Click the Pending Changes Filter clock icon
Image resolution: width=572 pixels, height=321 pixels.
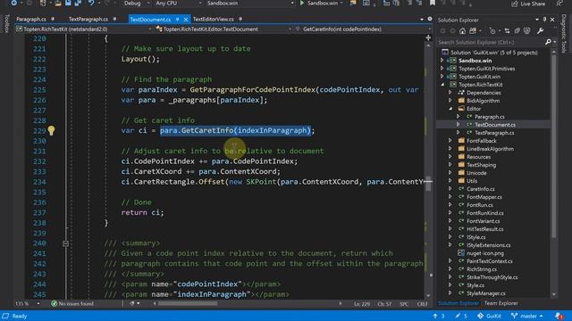pyautogui.click(x=492, y=31)
